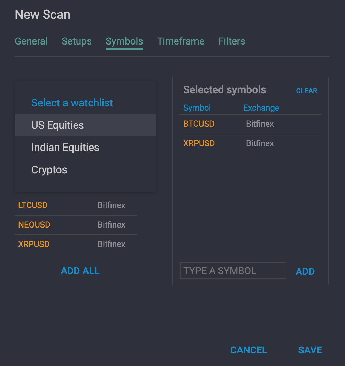
Task: Click XRPUSD in the left watchlist
Action: point(34,244)
